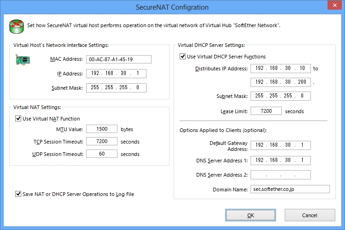
Task: Click the SecureNAT router icon
Action: tap(17, 26)
